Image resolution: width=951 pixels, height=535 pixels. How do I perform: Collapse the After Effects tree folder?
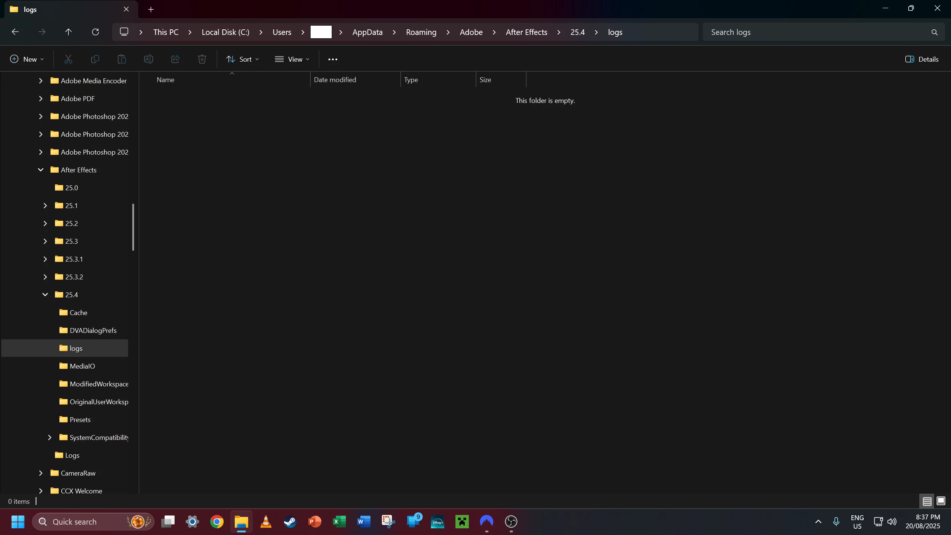pos(41,170)
